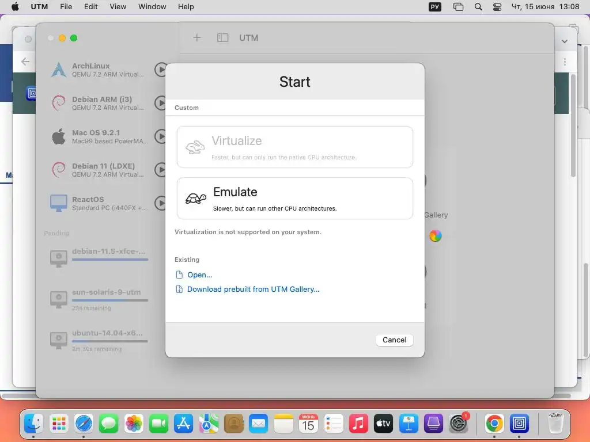Switch the РУ keyboard input source
Image resolution: width=590 pixels, height=442 pixels.
tap(435, 7)
